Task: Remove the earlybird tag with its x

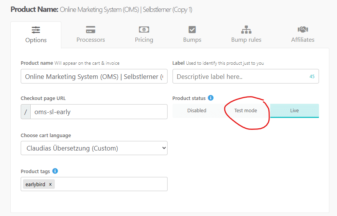Action: tap(50, 184)
